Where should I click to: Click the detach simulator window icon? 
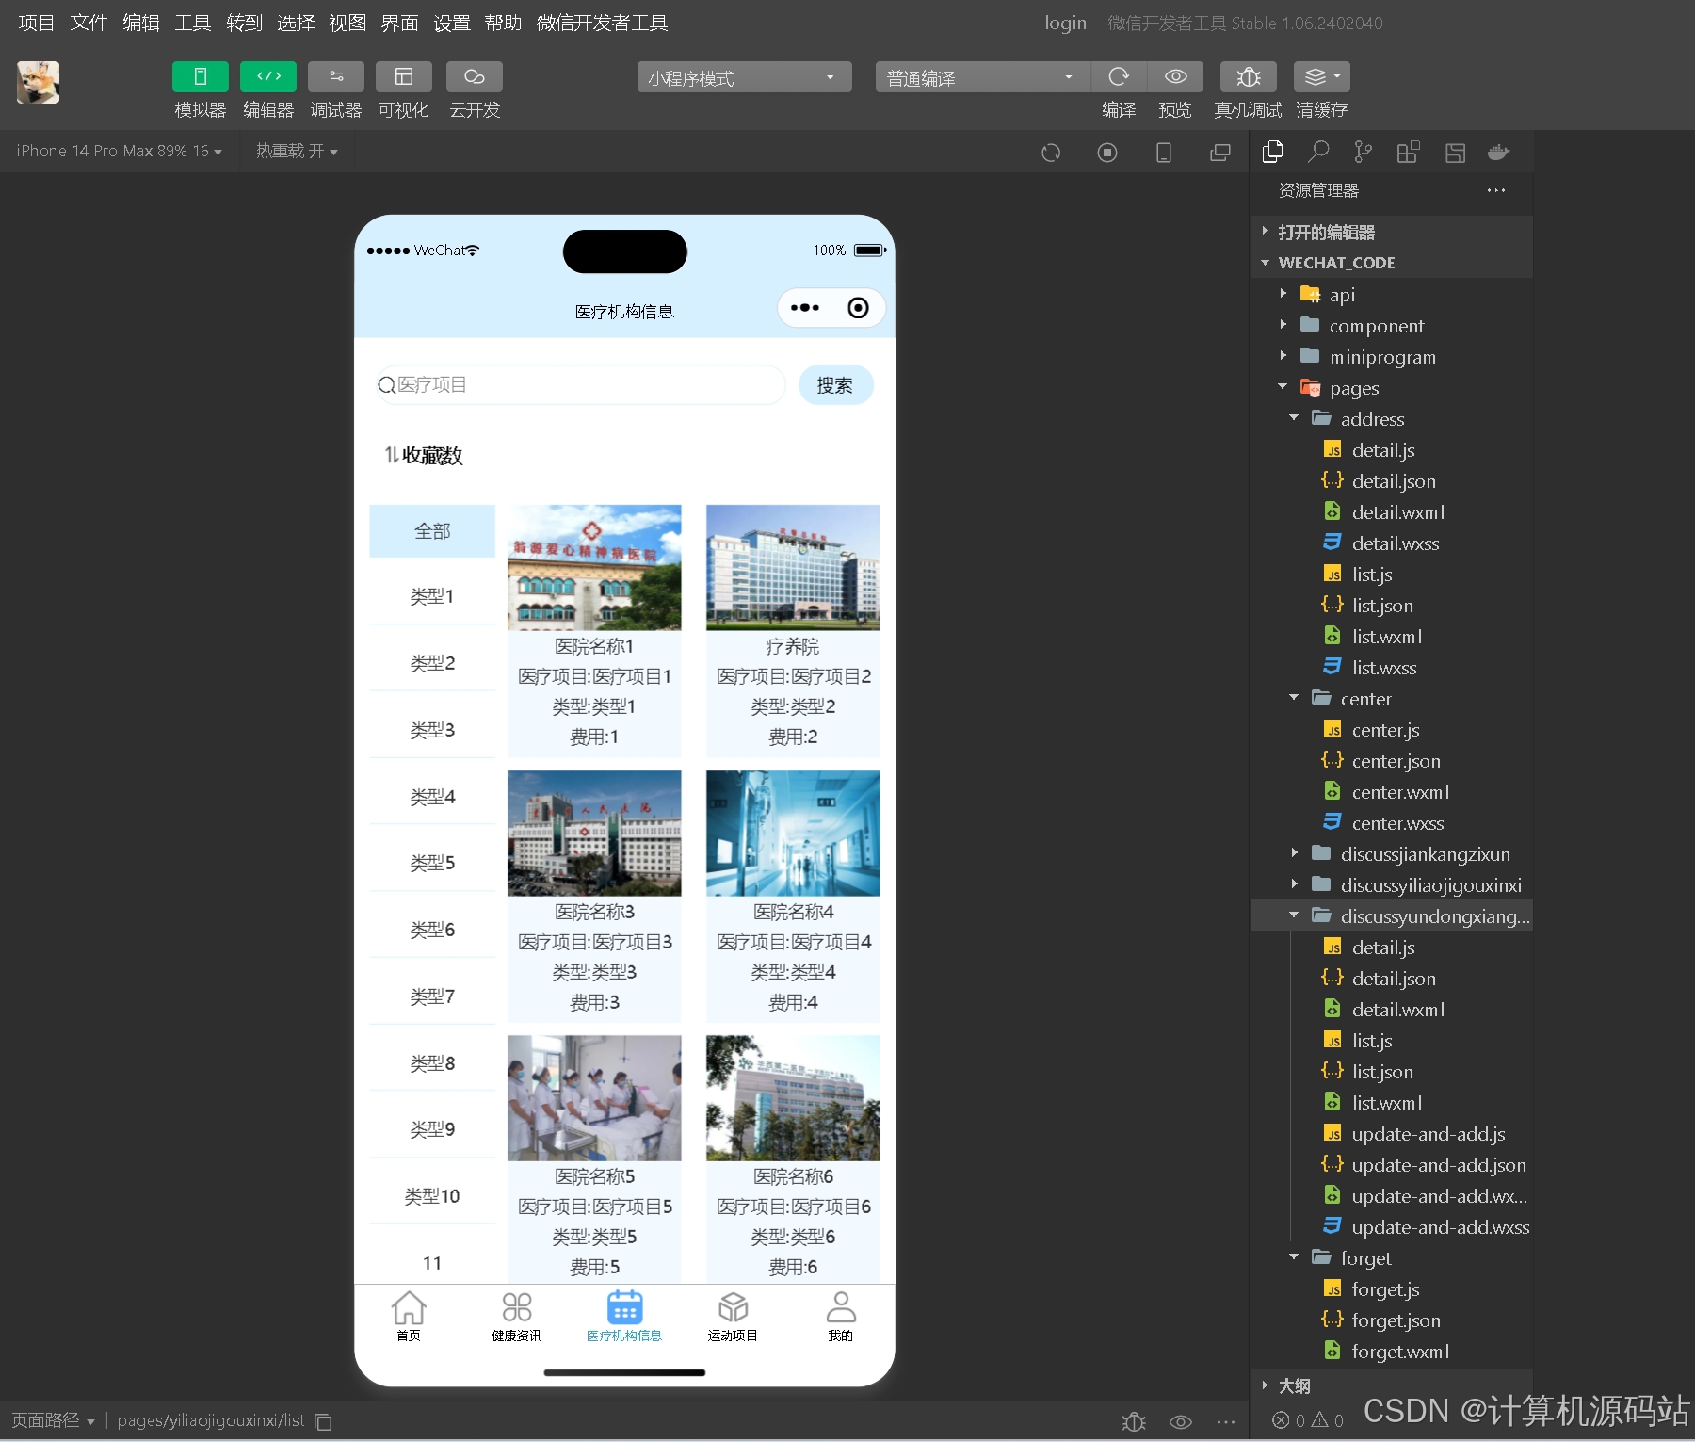1220,153
